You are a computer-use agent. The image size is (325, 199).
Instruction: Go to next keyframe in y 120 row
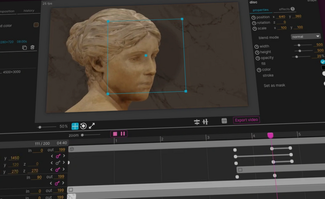(64, 163)
